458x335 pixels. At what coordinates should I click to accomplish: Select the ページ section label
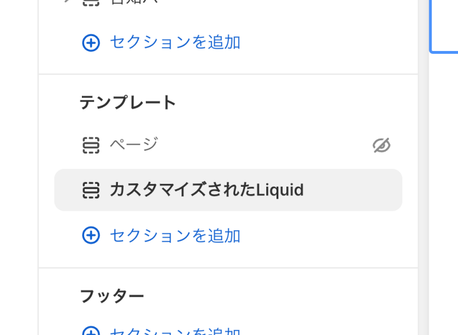coord(134,144)
